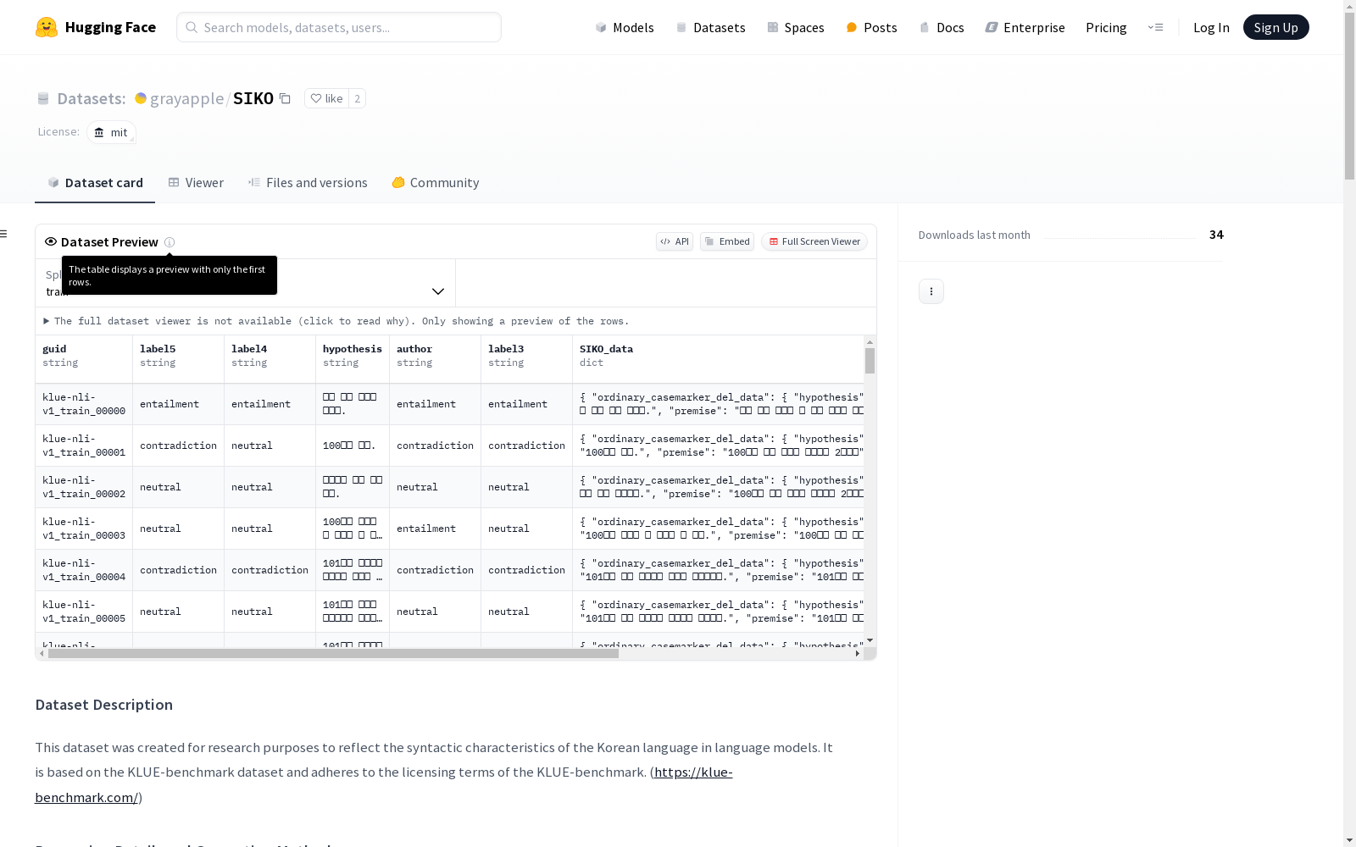The width and height of the screenshot is (1356, 847).
Task: Click the table scroll down arrow
Action: click(870, 640)
